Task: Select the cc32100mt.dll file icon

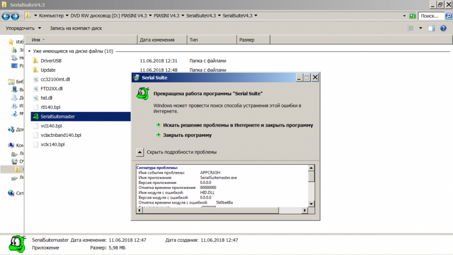Action: click(35, 79)
